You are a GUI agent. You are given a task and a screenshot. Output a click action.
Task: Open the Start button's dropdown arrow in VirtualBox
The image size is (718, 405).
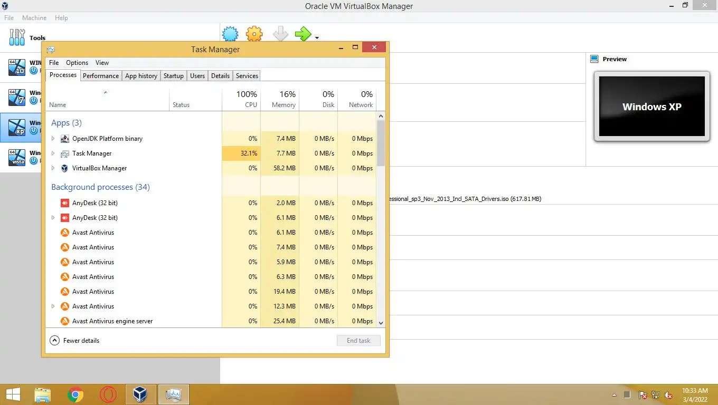point(317,38)
